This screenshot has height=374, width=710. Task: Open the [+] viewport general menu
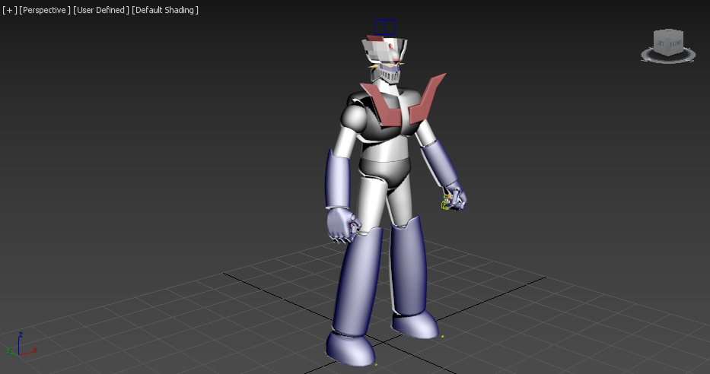[x=9, y=10]
